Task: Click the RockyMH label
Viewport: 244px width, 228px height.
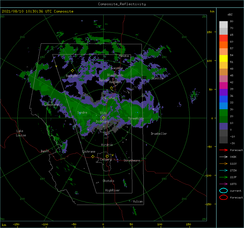Action: 72,76
